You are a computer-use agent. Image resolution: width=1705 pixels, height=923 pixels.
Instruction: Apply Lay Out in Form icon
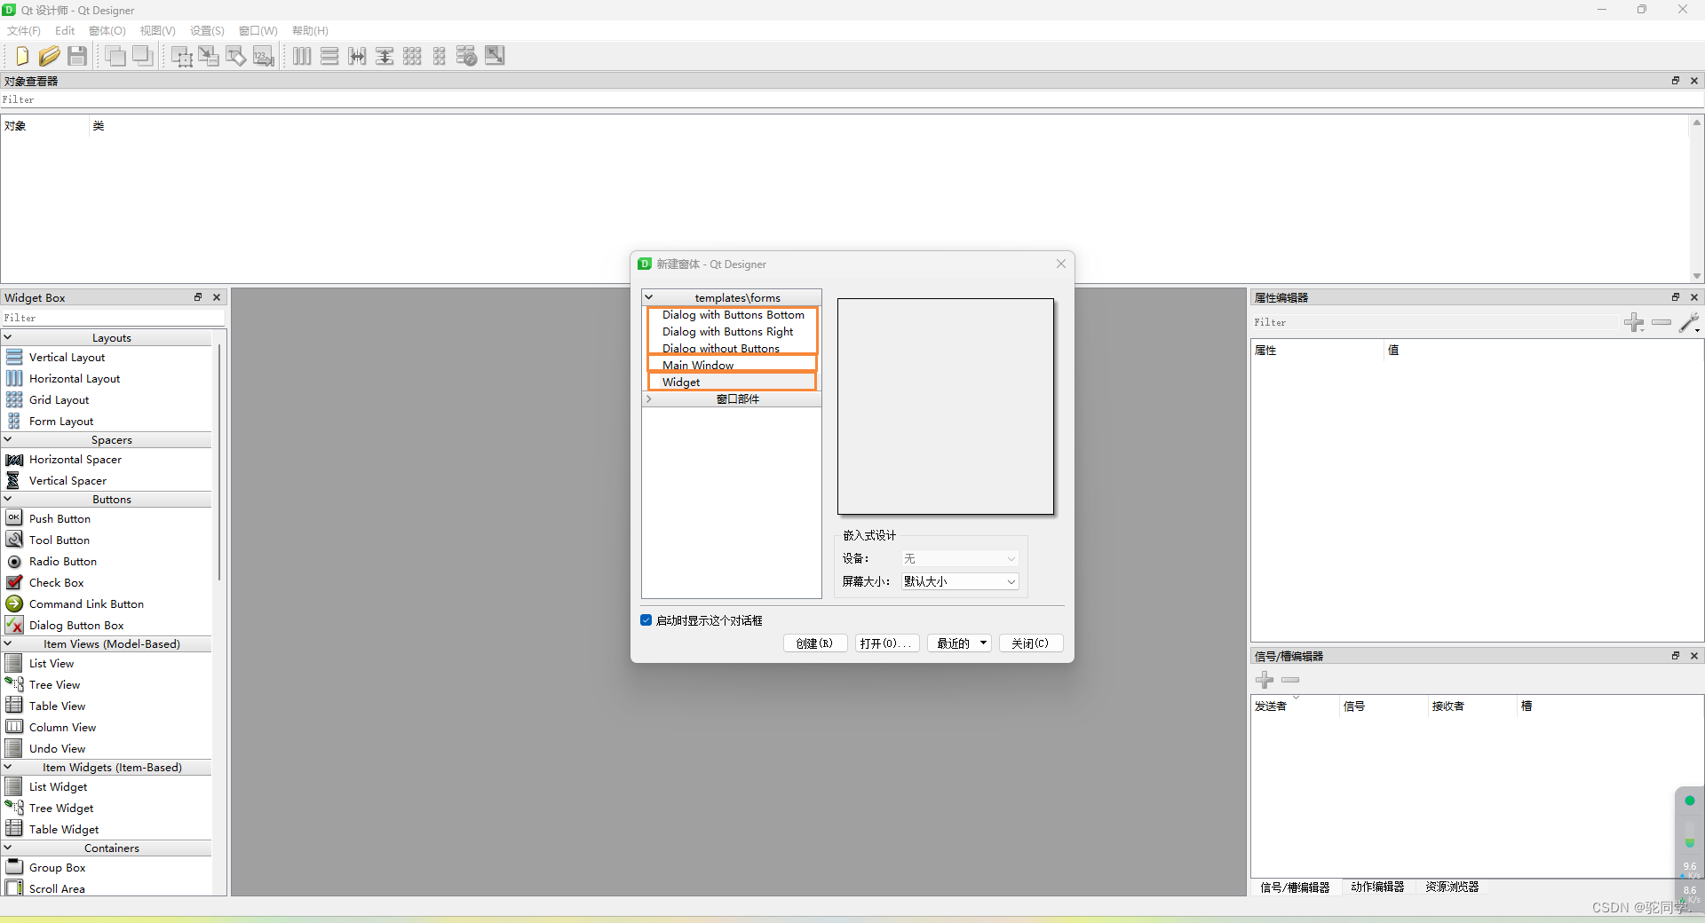tap(440, 56)
